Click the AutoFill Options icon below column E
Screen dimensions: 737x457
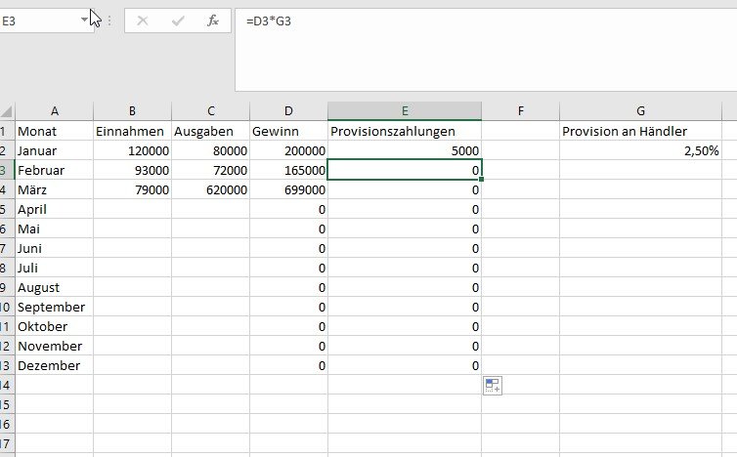coord(492,386)
